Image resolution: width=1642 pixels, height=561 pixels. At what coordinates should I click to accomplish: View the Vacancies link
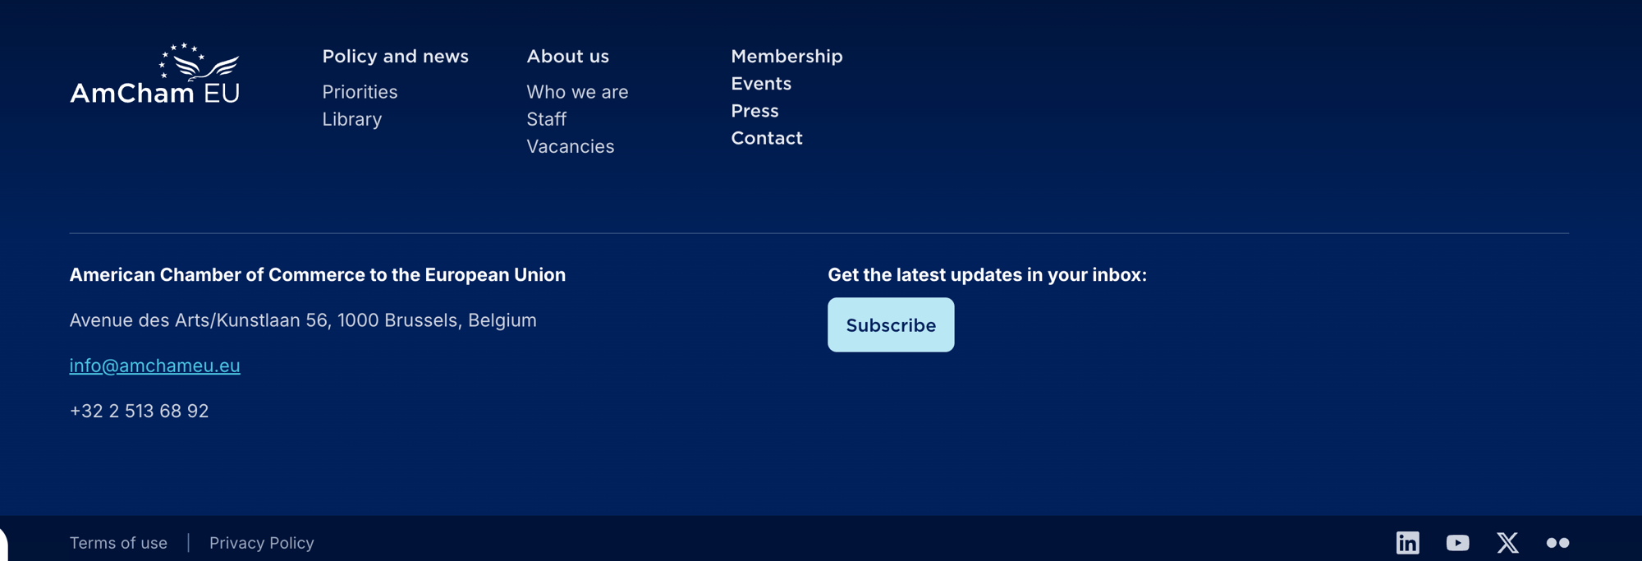(x=570, y=146)
